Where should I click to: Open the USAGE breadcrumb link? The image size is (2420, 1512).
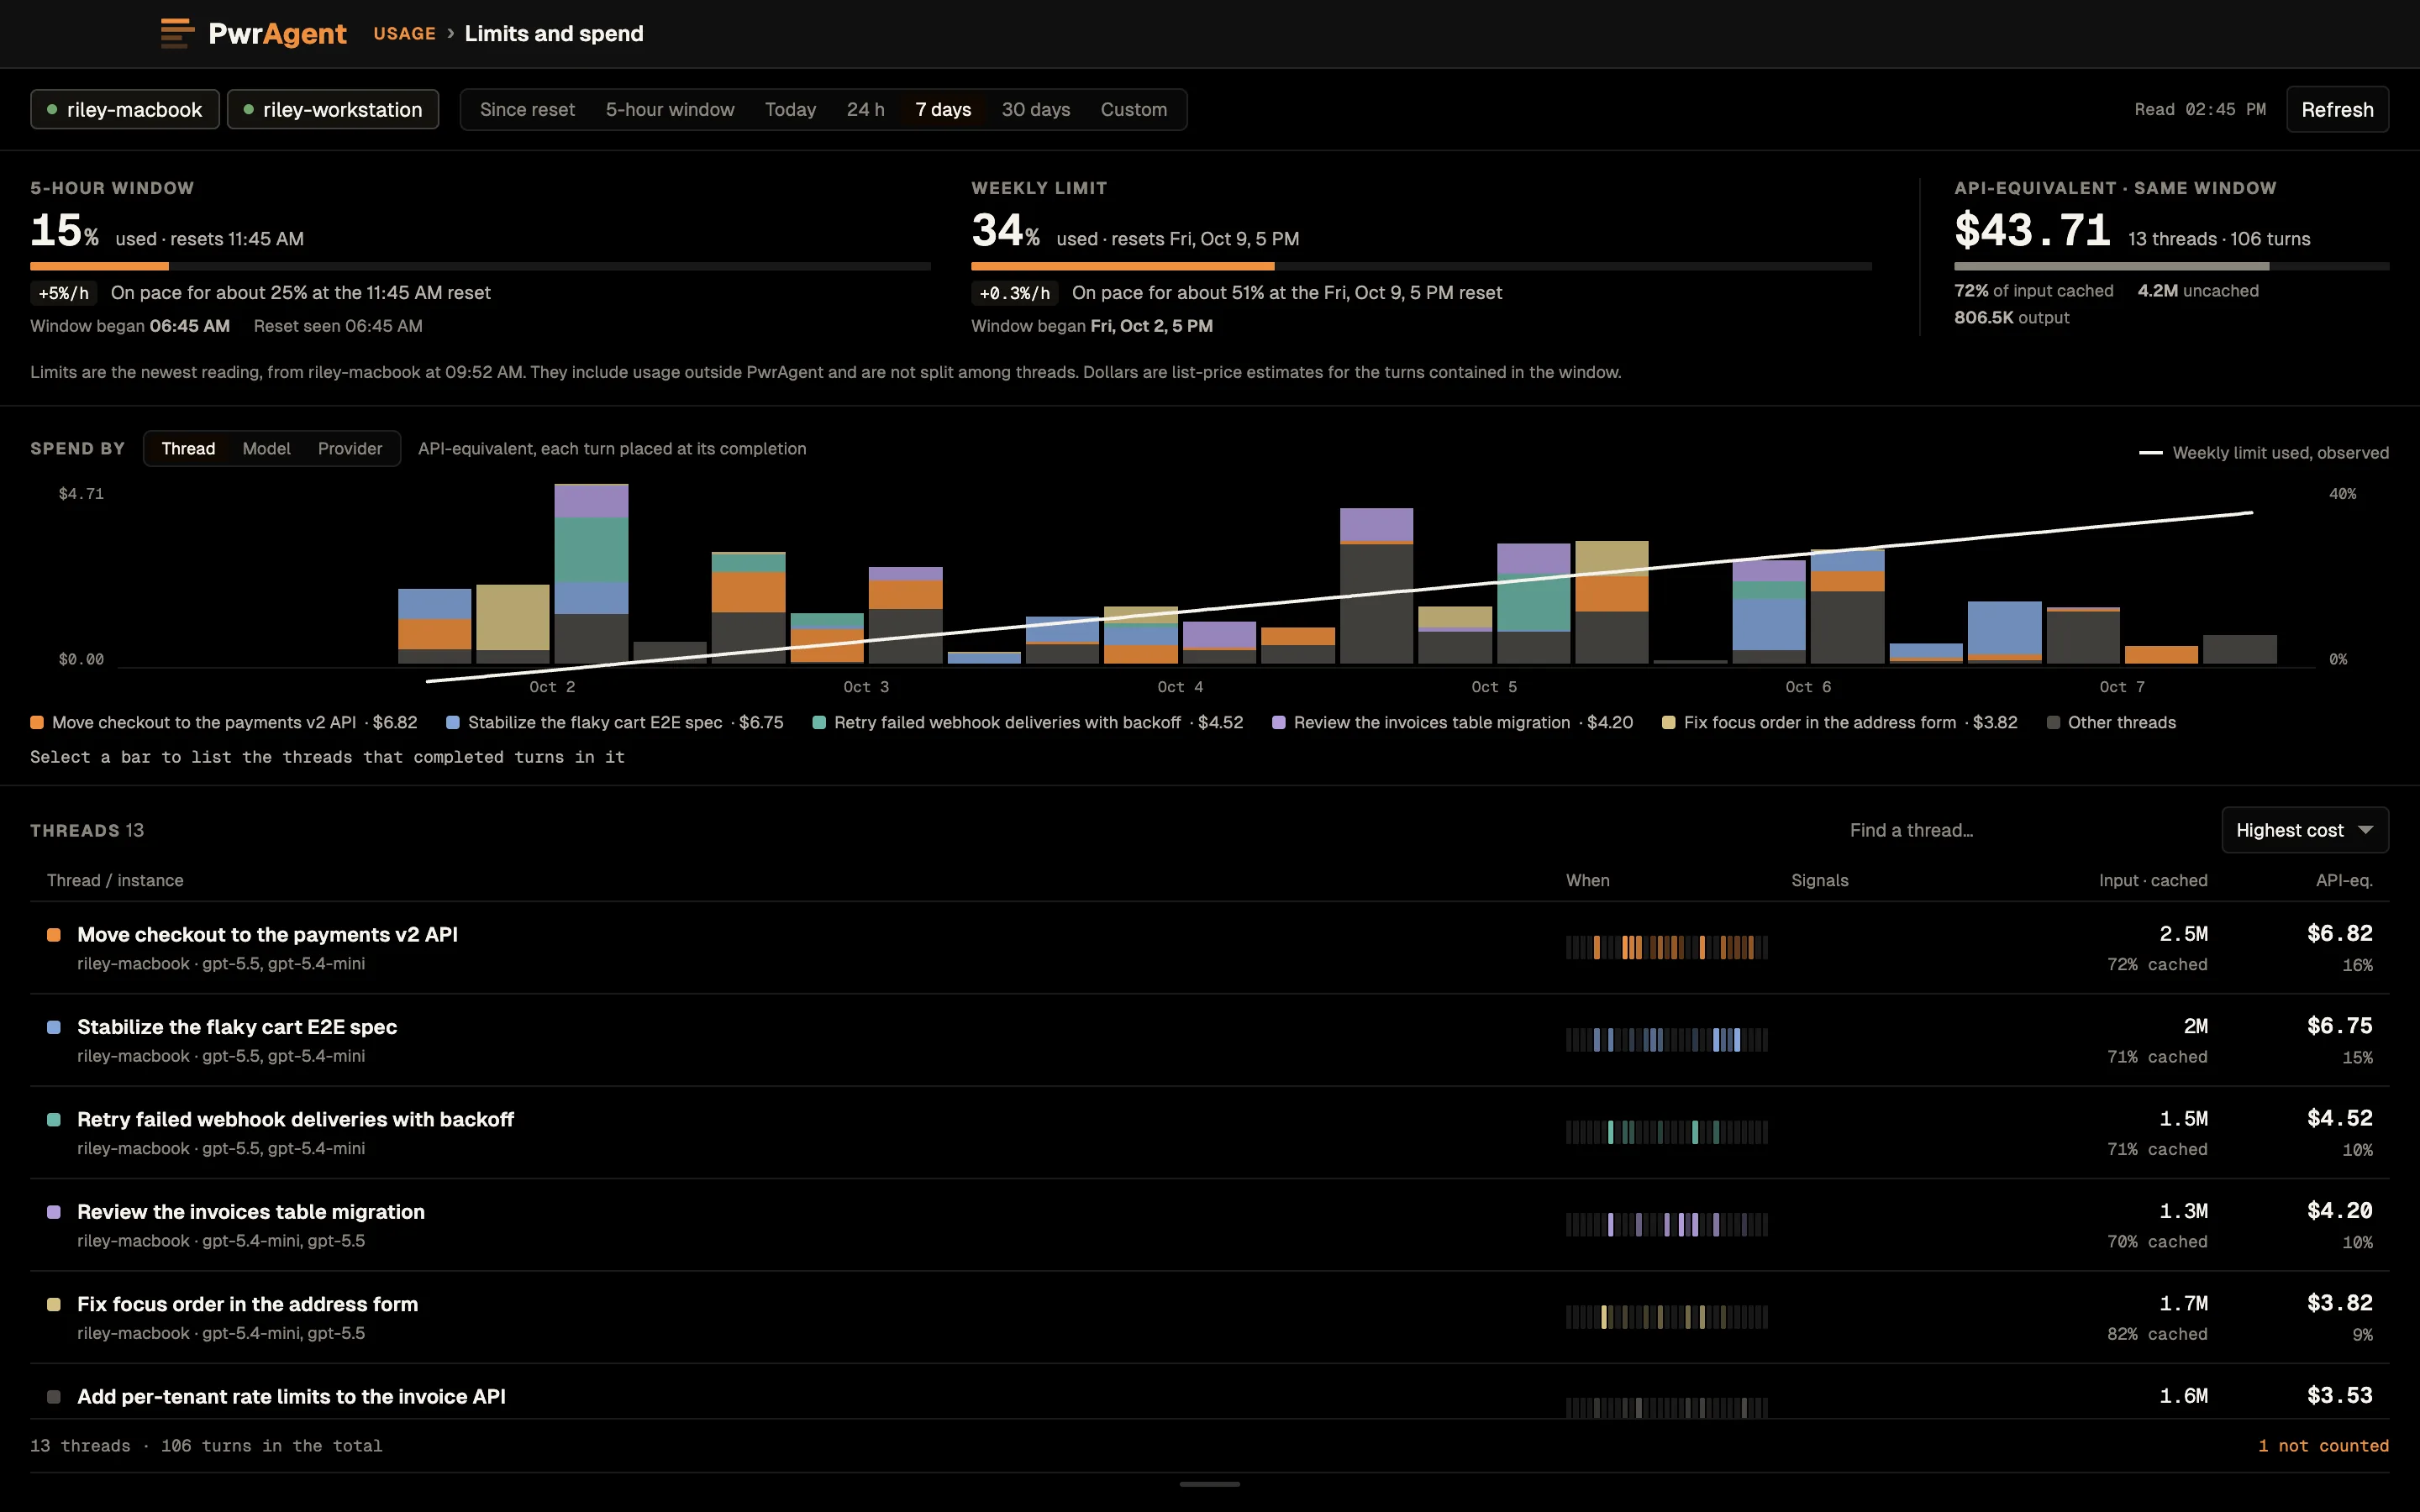404,33
